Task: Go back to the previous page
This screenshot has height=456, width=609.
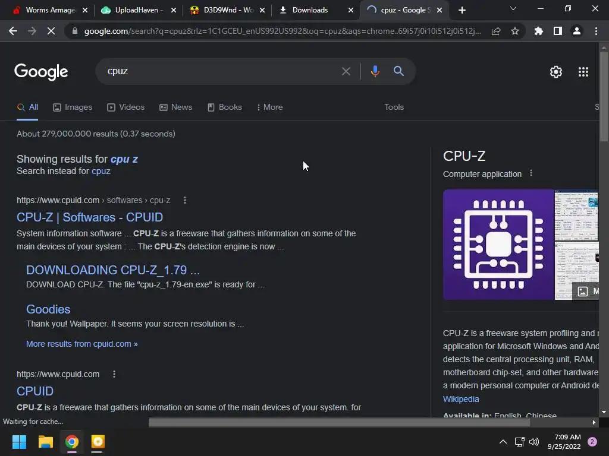Action: pos(13,31)
